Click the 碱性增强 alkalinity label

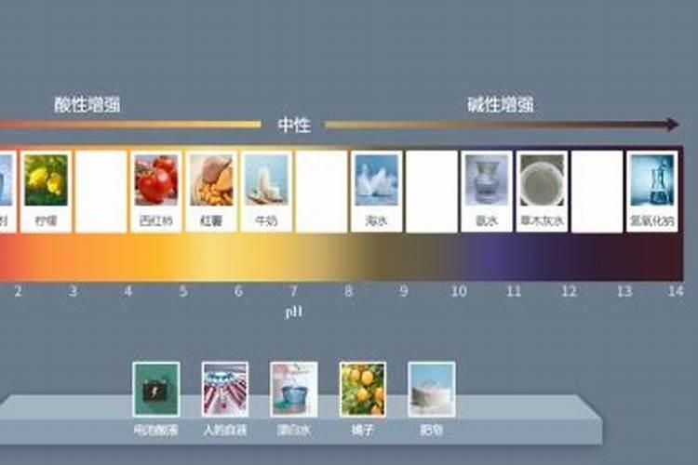pyautogui.click(x=501, y=104)
